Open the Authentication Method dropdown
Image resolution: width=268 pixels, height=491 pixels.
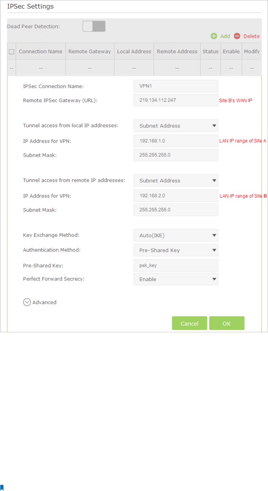click(176, 250)
